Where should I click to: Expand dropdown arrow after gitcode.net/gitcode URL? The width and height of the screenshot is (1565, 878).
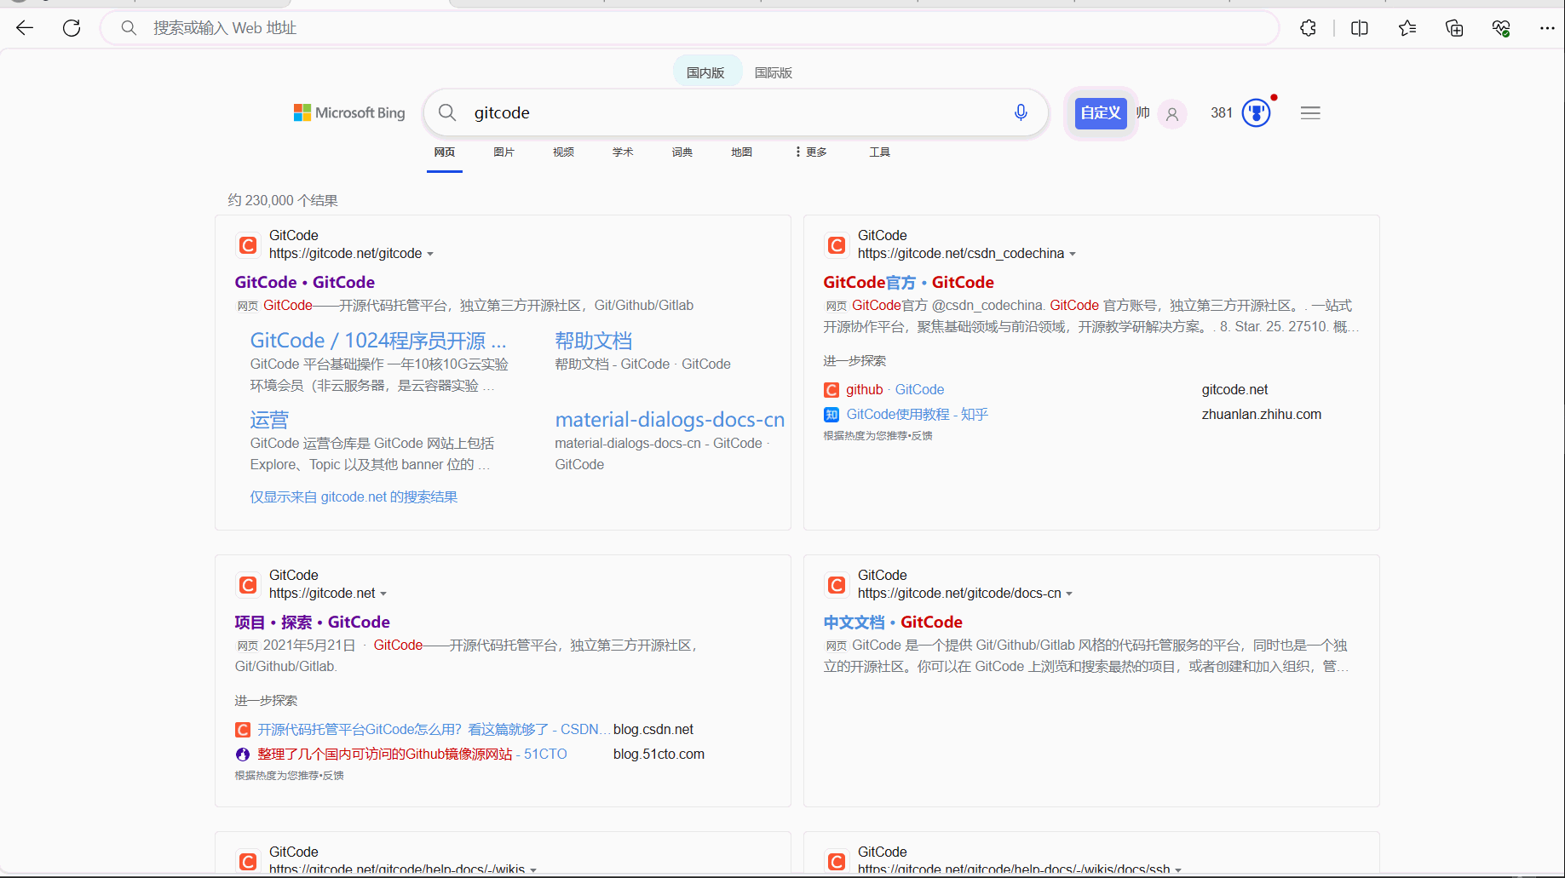pos(430,254)
